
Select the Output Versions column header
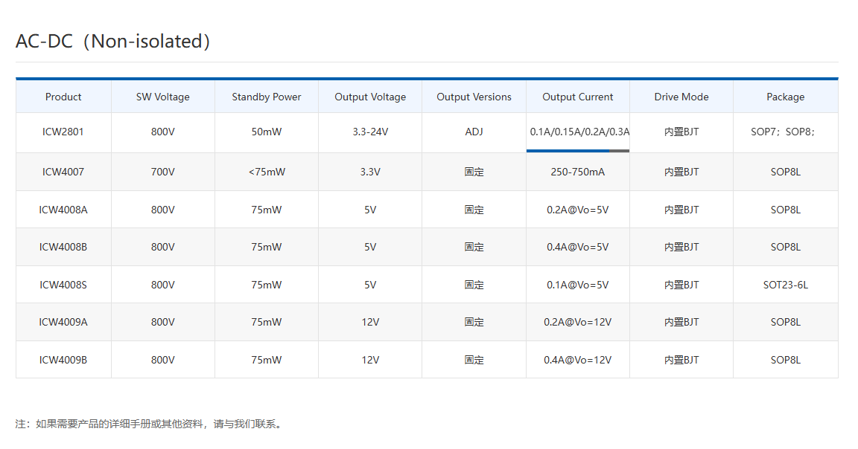click(x=474, y=97)
